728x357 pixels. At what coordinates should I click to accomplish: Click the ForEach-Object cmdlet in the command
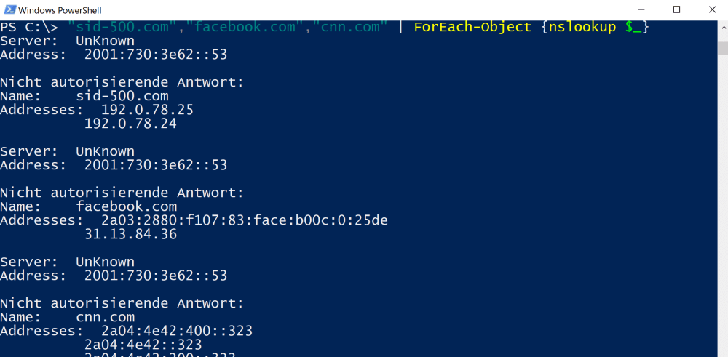point(472,27)
